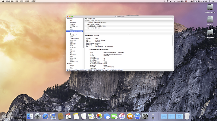Open Mail stamp icon in dock
The height and width of the screenshot is (121, 217).
point(53,116)
